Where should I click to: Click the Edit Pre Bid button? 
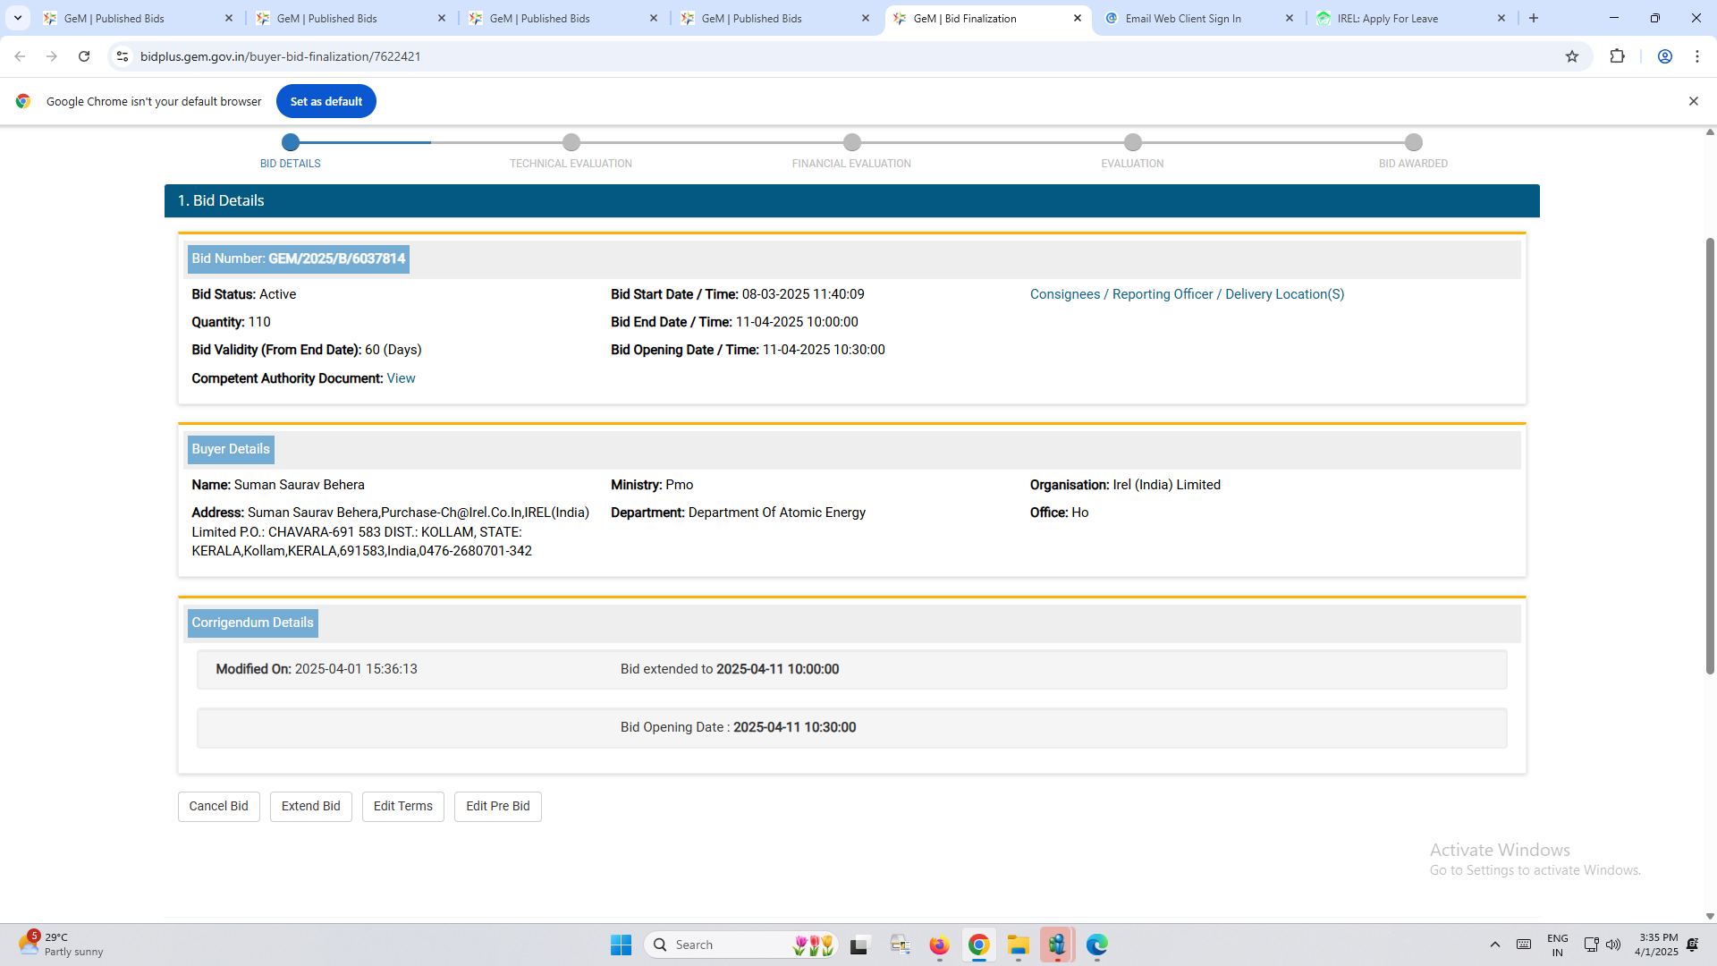(498, 807)
